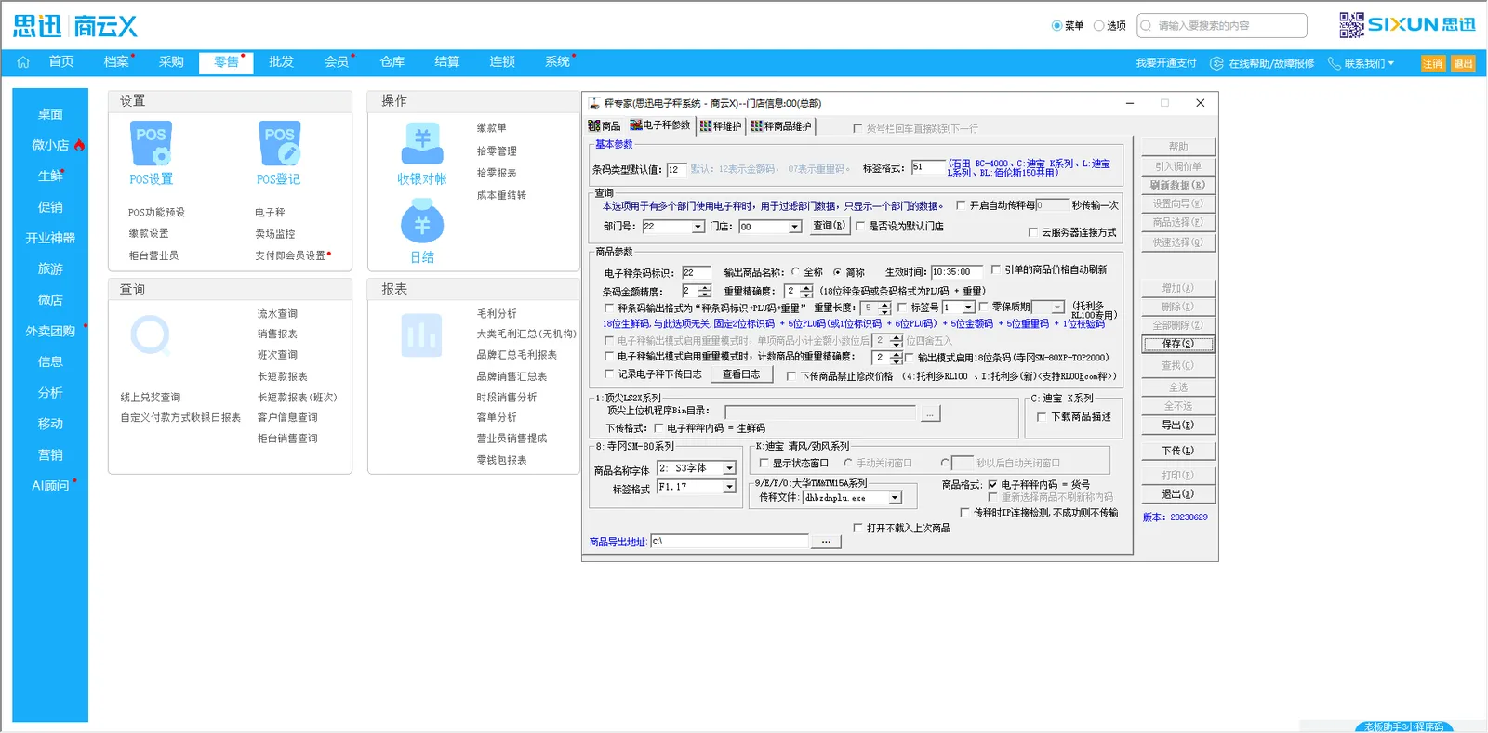Click the 联系我们 phone icon
Viewport: 1488px width, 733px height.
pyautogui.click(x=1334, y=63)
